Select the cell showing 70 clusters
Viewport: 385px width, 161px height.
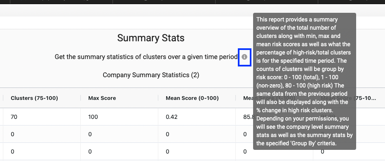tap(42, 117)
